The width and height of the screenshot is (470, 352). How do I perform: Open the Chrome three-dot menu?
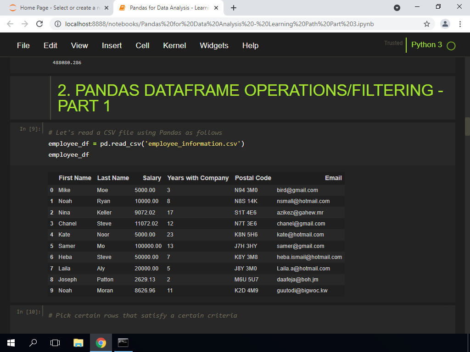(460, 24)
